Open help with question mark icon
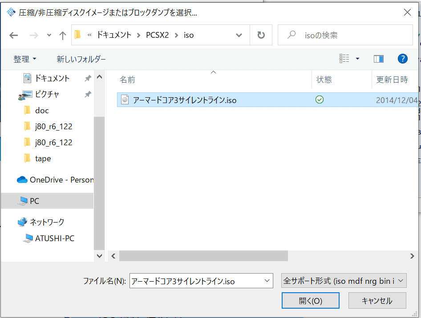The image size is (421, 318). [402, 59]
